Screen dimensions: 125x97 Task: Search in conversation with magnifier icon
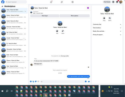coord(110,18)
